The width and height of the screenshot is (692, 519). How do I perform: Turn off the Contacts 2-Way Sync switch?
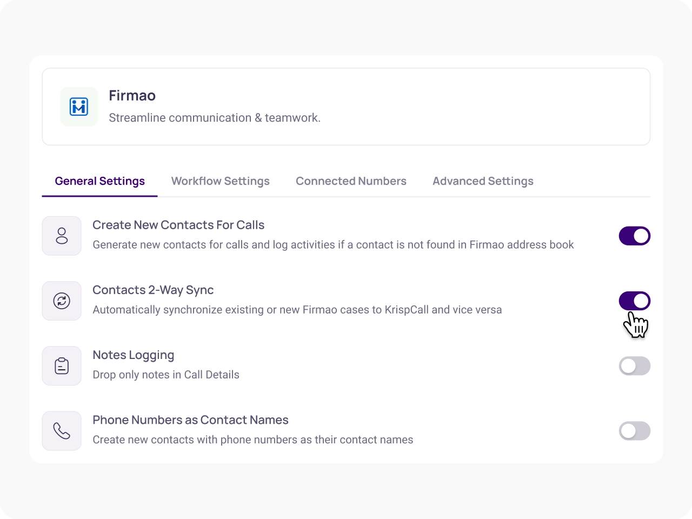tap(634, 301)
